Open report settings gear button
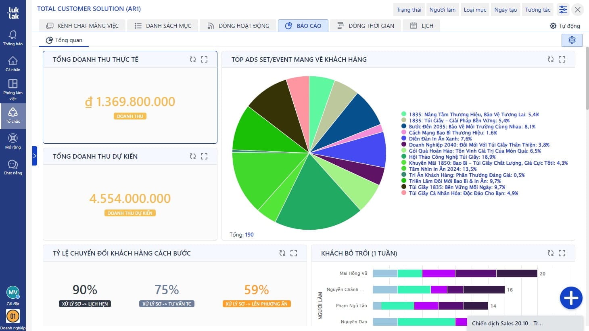 pos(572,40)
